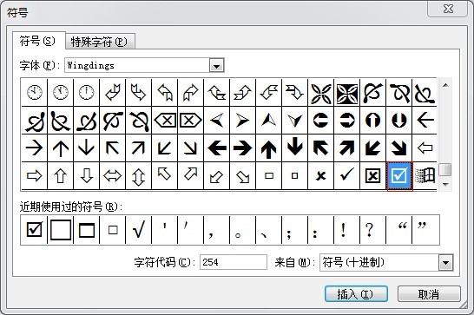
Task: Click the symbol grid scrollbar down arrow
Action: coord(445,184)
